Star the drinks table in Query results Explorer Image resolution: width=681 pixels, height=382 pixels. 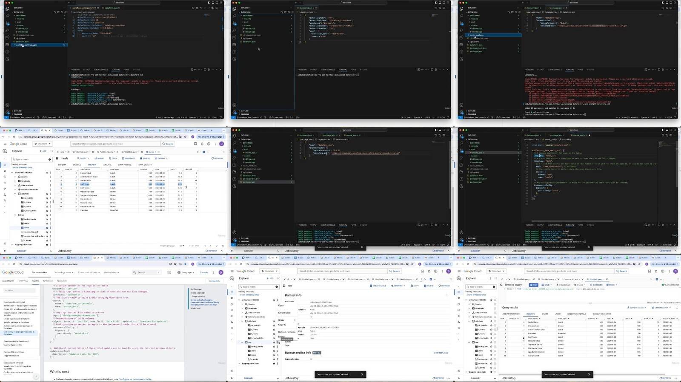click(491, 351)
